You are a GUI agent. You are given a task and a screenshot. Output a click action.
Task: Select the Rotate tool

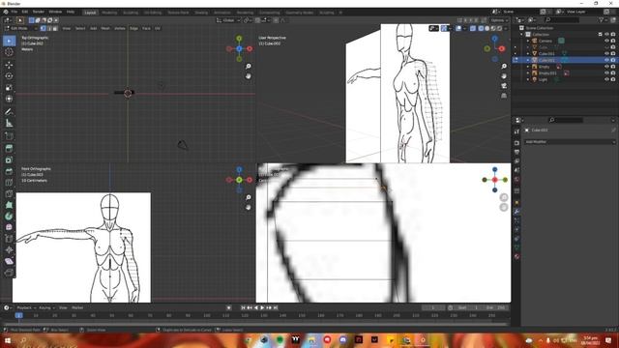tap(9, 75)
